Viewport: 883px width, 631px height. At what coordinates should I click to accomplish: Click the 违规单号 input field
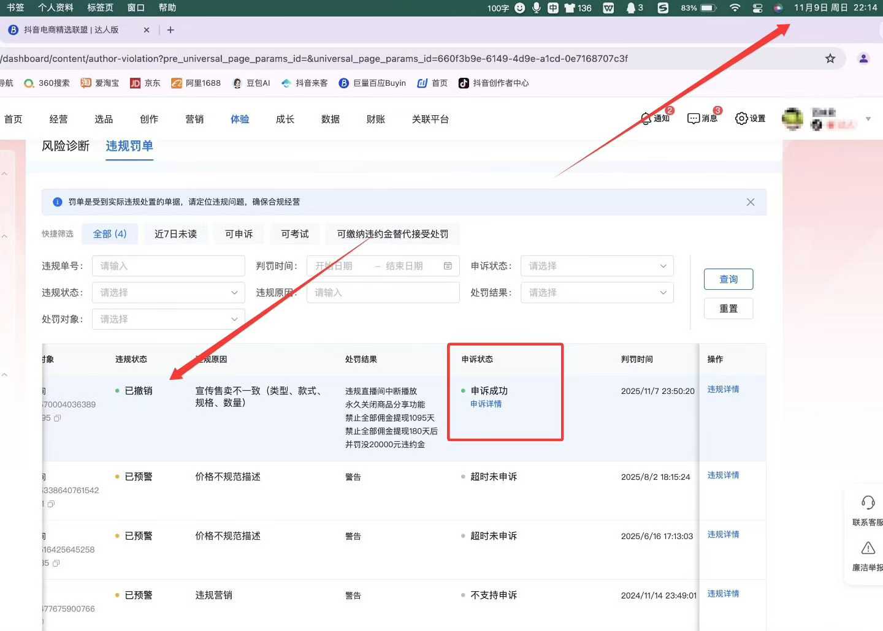[168, 266]
